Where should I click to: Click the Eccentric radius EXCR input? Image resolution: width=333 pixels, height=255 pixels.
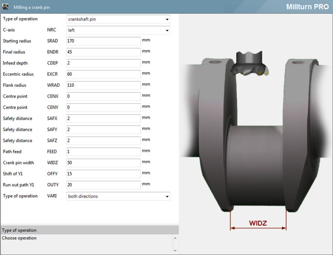click(103, 74)
